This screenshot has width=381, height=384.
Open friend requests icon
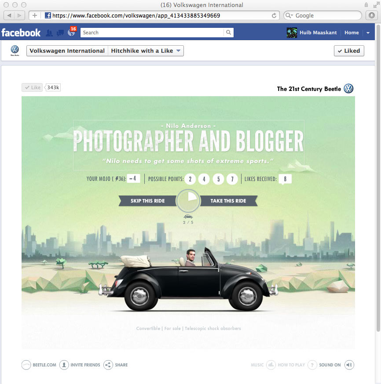click(49, 33)
